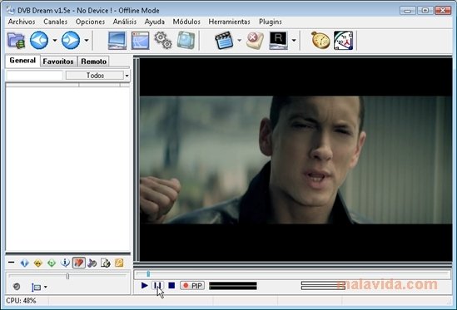Expand the forward arrow history dropdown

click(87, 41)
